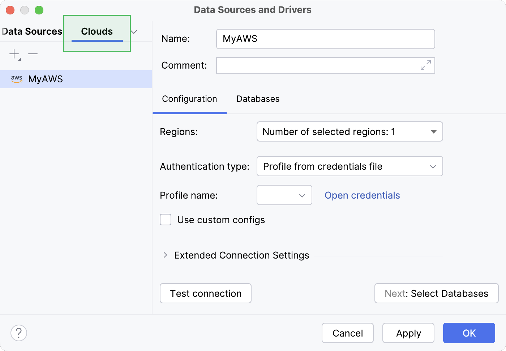Screen dimensions: 506x351
Task: Open the Configuration tab
Action: click(x=189, y=99)
